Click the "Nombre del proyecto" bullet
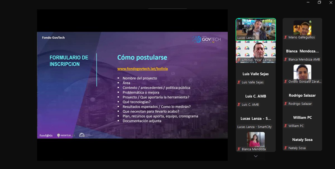 tap(140, 78)
